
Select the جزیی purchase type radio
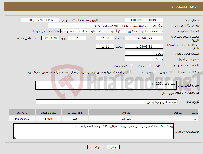[x=171, y=72]
